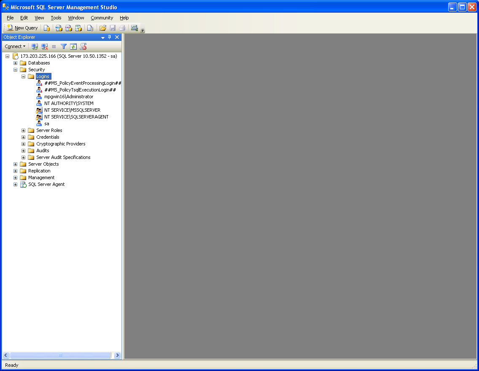Open the Connect dropdown in Object Explorer
The image size is (479, 371).
tap(15, 46)
